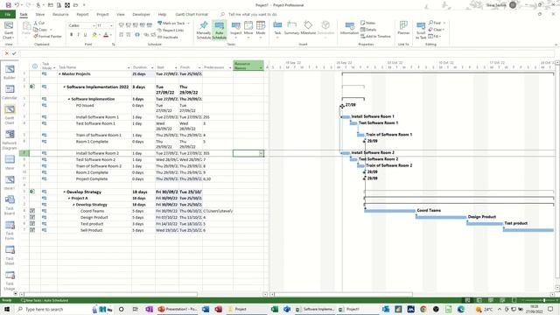This screenshot has height=315, width=560.
Task: Set task to Auto Schedule
Action: tap(220, 30)
